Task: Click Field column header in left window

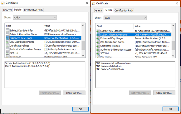Action: pyautogui.click(x=24, y=26)
